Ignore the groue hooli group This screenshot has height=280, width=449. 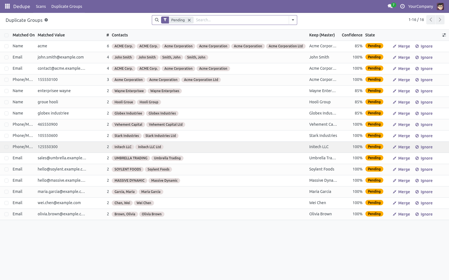424,102
